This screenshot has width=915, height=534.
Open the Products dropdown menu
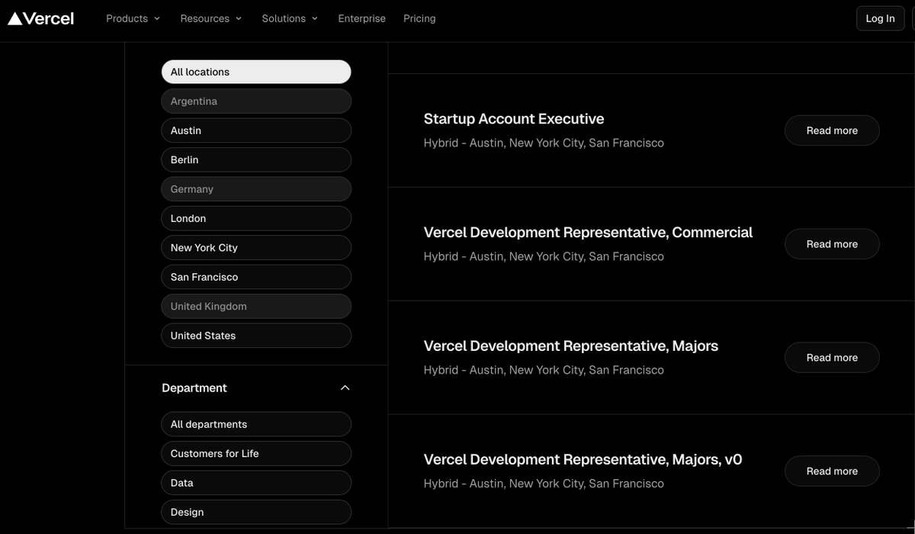133,18
